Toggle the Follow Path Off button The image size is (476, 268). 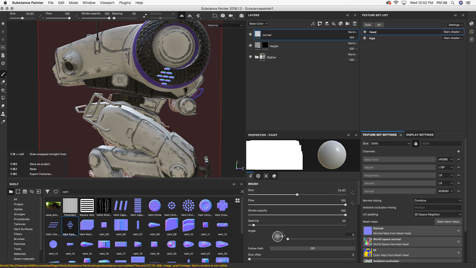(x=312, y=248)
